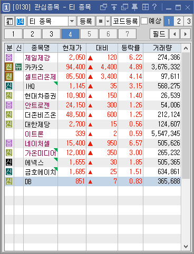This screenshot has width=194, height=254.
Task: Switch to watchlist group tab 2
Action: point(32,34)
